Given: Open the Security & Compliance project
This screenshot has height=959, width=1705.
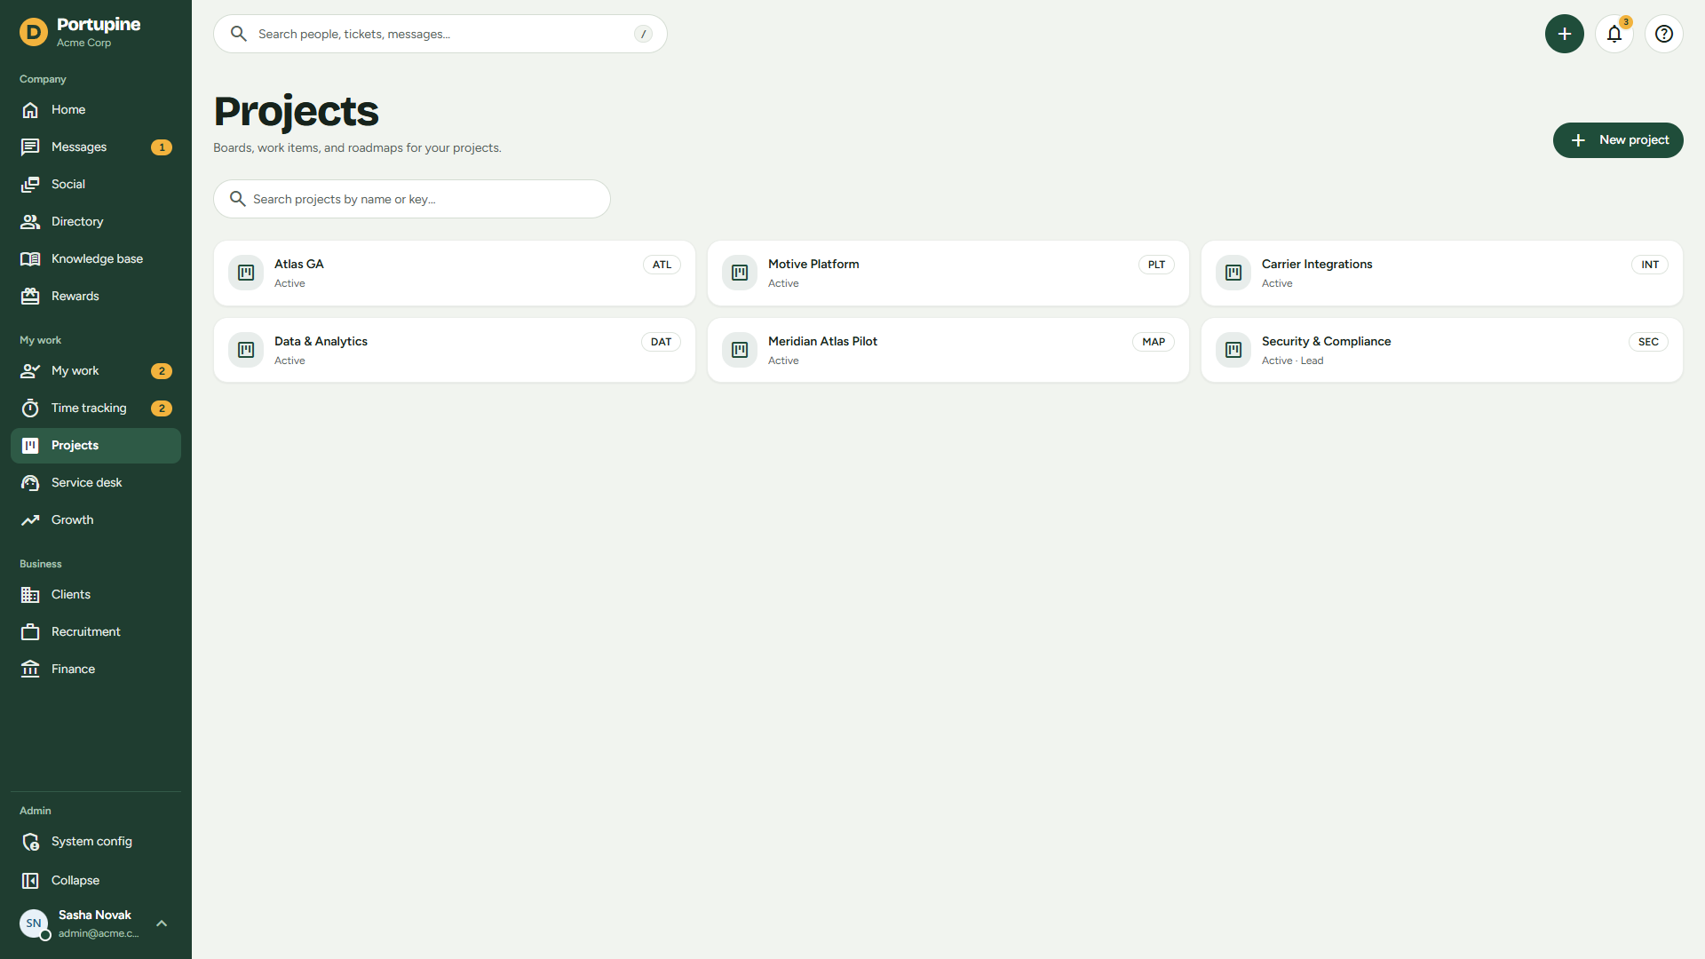Looking at the screenshot, I should 1442,351.
